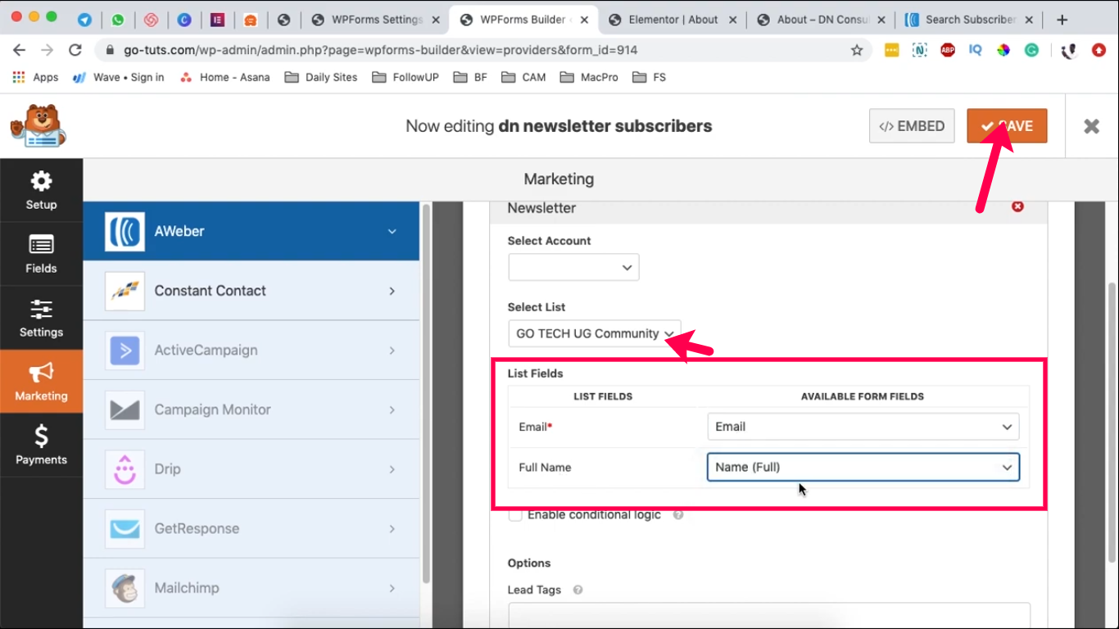Reload the current page
Image resolution: width=1119 pixels, height=629 pixels.
pos(75,50)
